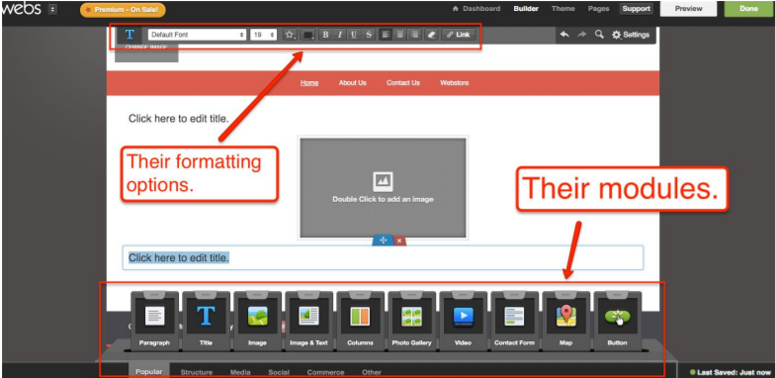Image resolution: width=776 pixels, height=378 pixels.
Task: Align text right
Action: (414, 35)
